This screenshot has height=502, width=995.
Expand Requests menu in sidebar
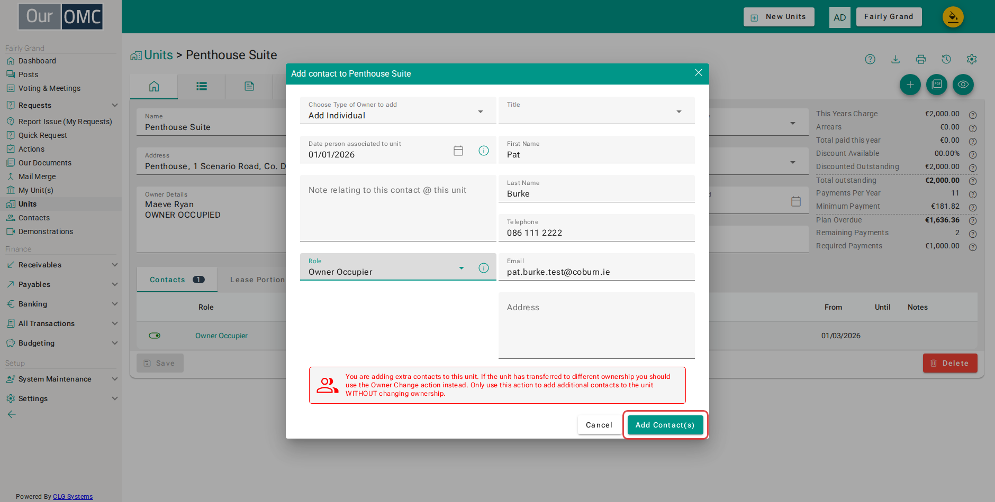[x=61, y=105]
